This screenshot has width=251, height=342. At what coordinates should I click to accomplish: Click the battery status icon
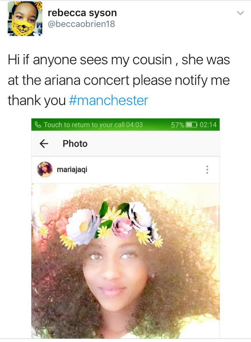point(191,125)
